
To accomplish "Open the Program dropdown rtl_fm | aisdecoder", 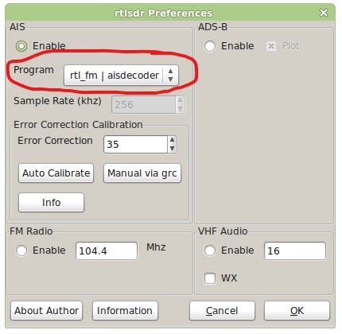I will [121, 76].
